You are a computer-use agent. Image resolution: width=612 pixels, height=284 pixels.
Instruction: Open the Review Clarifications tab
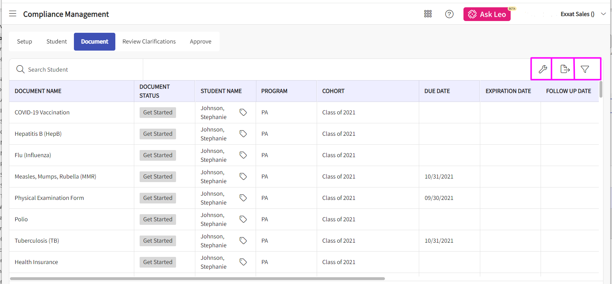(x=149, y=42)
